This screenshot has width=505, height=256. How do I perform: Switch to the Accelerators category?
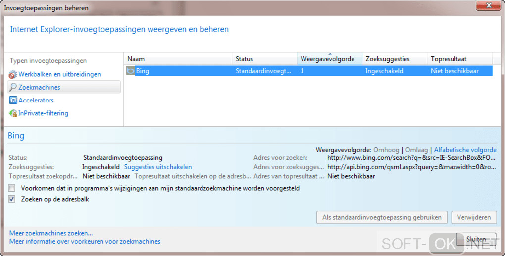pyautogui.click(x=36, y=100)
